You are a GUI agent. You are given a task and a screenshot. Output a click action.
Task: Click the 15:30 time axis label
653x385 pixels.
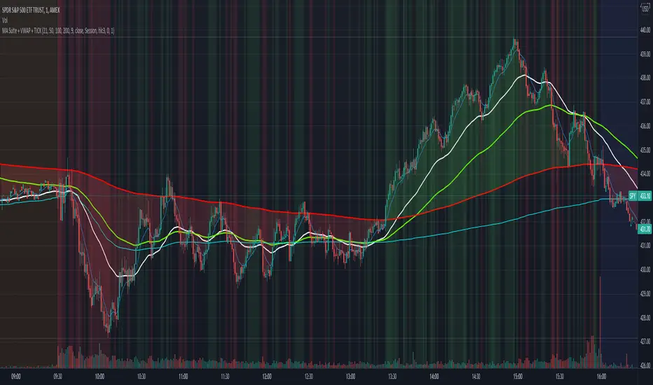coord(559,377)
